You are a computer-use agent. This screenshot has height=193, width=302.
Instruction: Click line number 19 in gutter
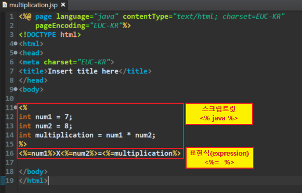[10, 181]
